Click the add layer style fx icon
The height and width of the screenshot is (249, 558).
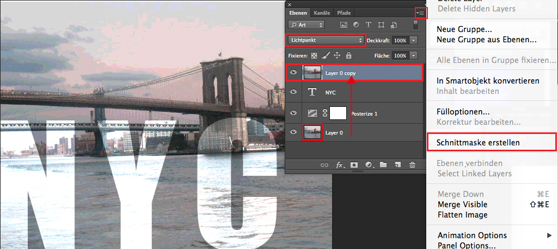(341, 165)
